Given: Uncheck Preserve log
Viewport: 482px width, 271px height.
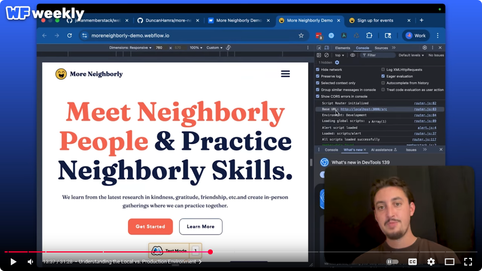Looking at the screenshot, I should (318, 76).
